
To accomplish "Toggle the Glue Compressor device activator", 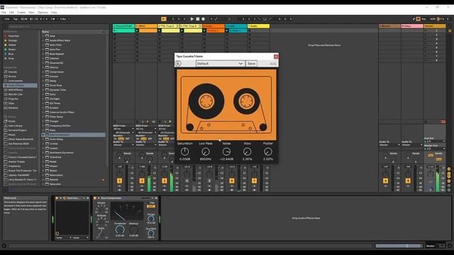I will [x=95, y=198].
